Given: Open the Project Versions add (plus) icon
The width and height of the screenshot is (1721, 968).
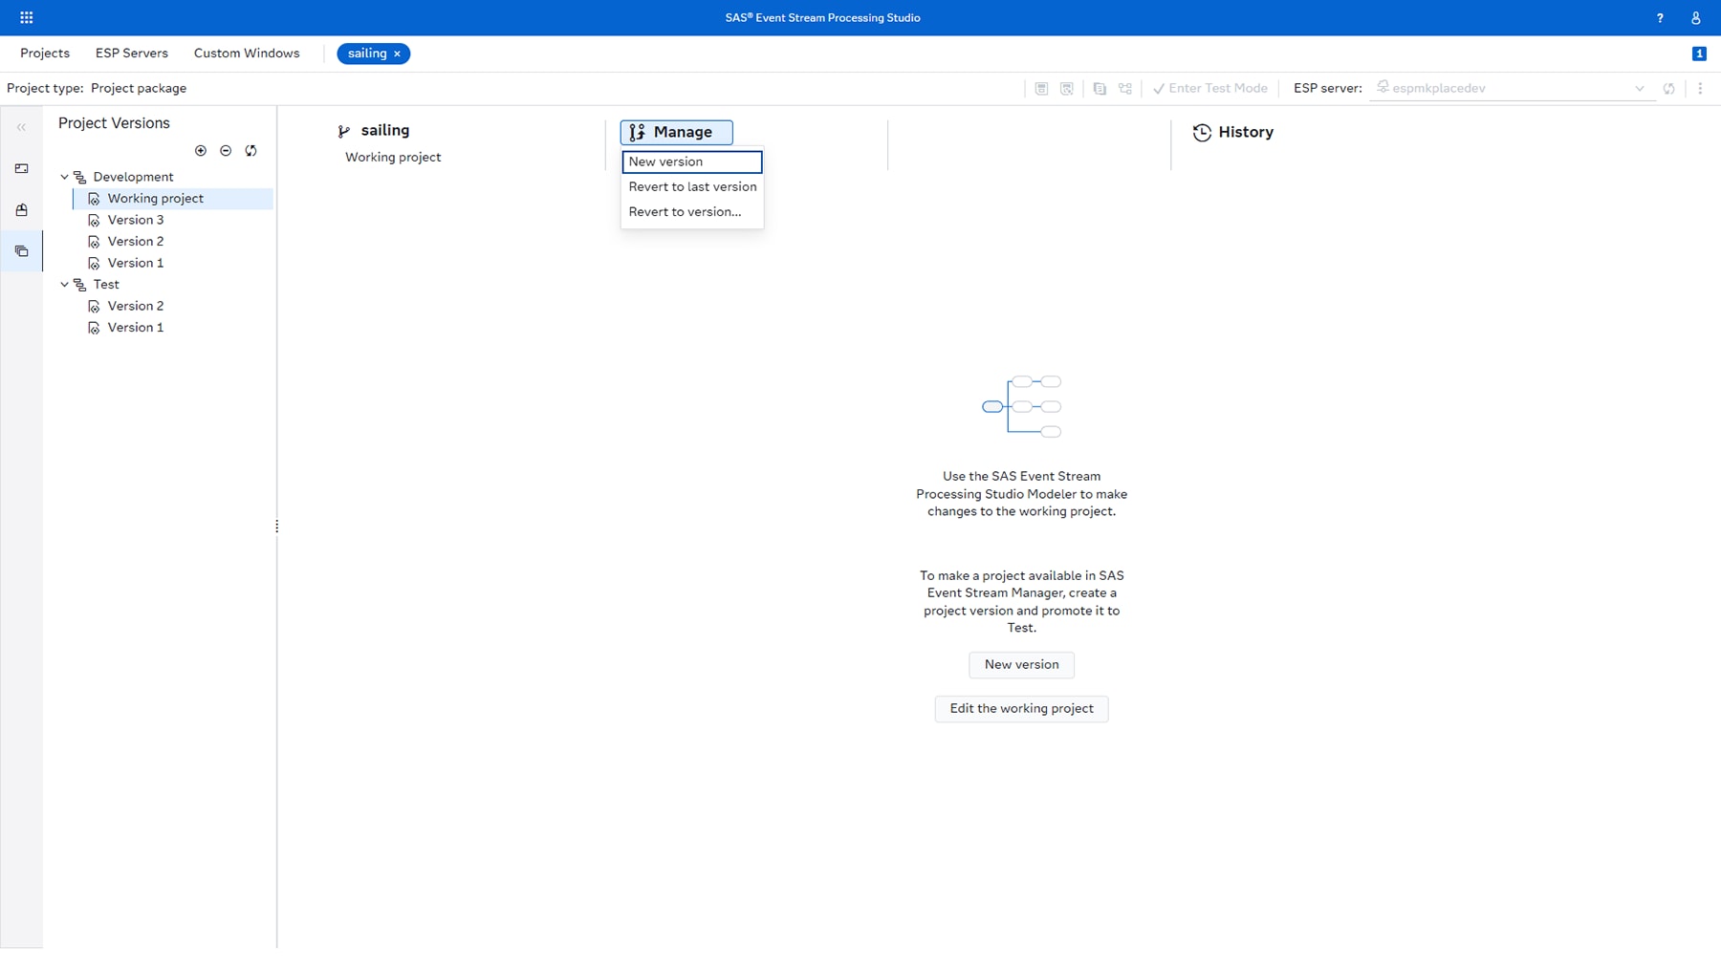Looking at the screenshot, I should tap(201, 150).
